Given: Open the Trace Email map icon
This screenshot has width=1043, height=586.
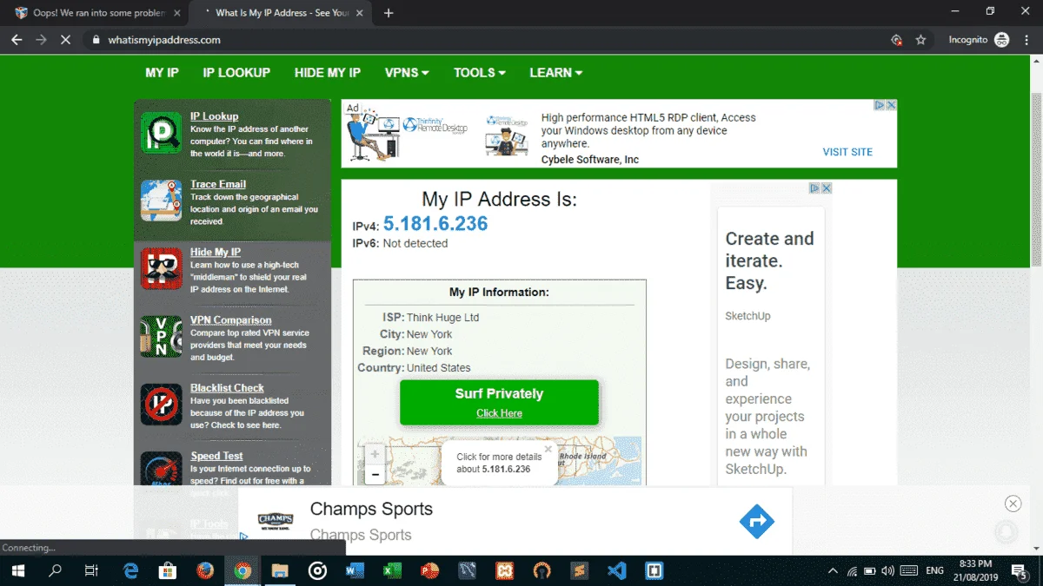Looking at the screenshot, I should pos(161,201).
